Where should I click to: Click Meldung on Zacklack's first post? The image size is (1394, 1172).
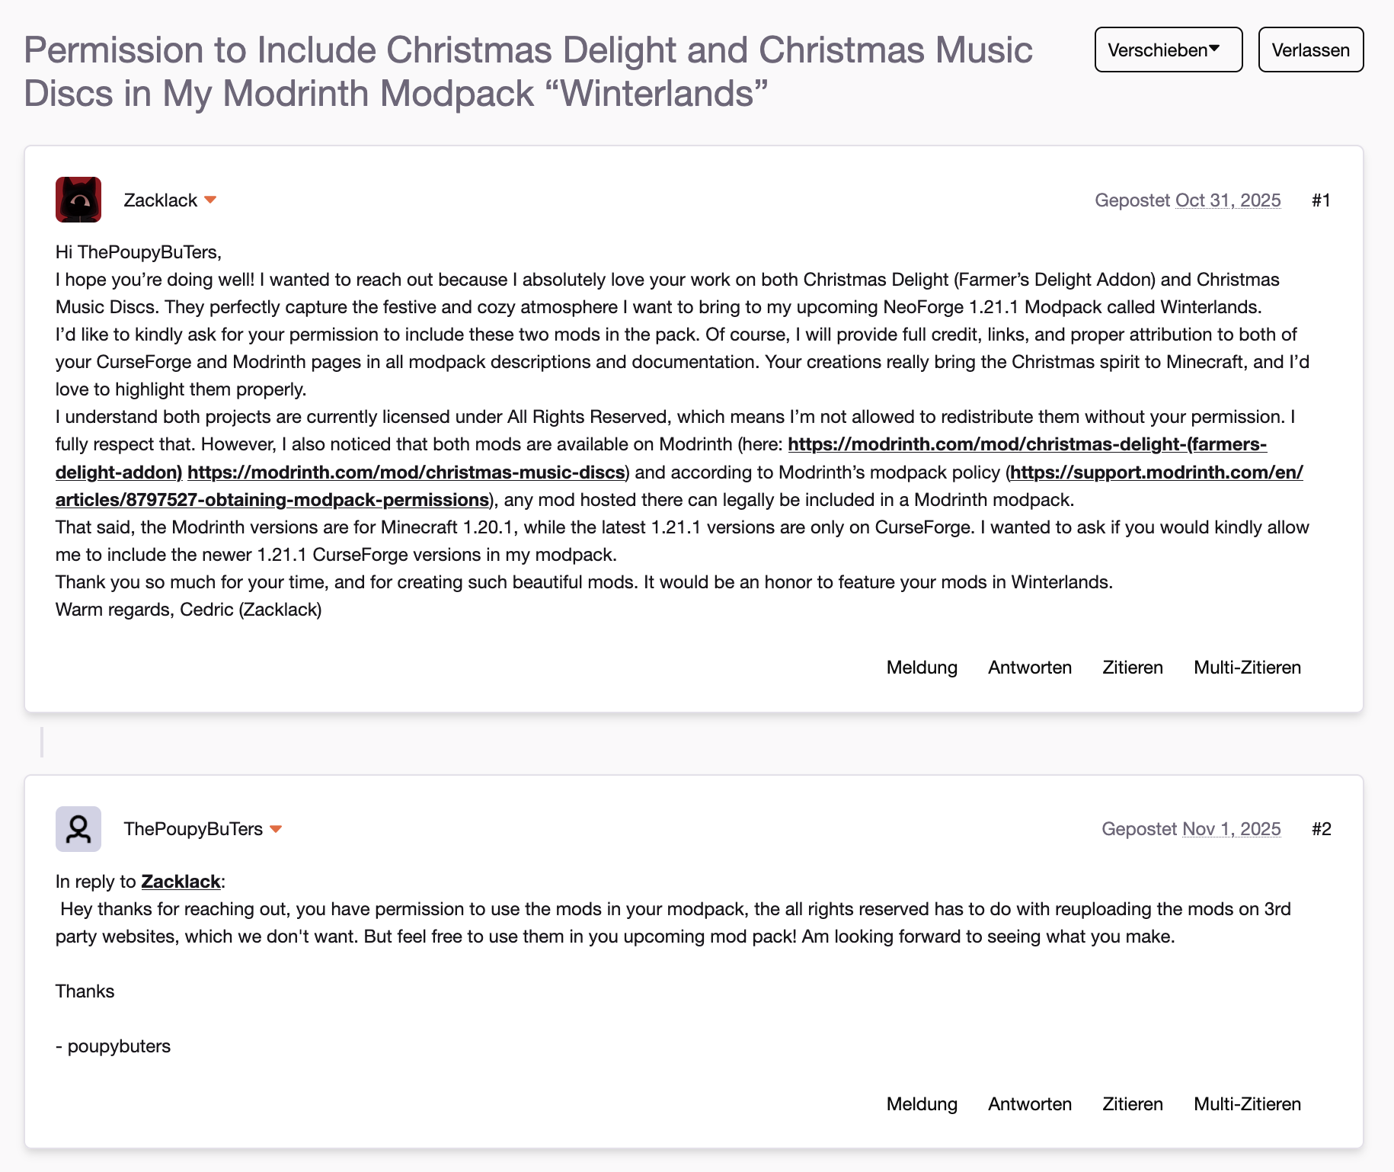[x=922, y=668]
